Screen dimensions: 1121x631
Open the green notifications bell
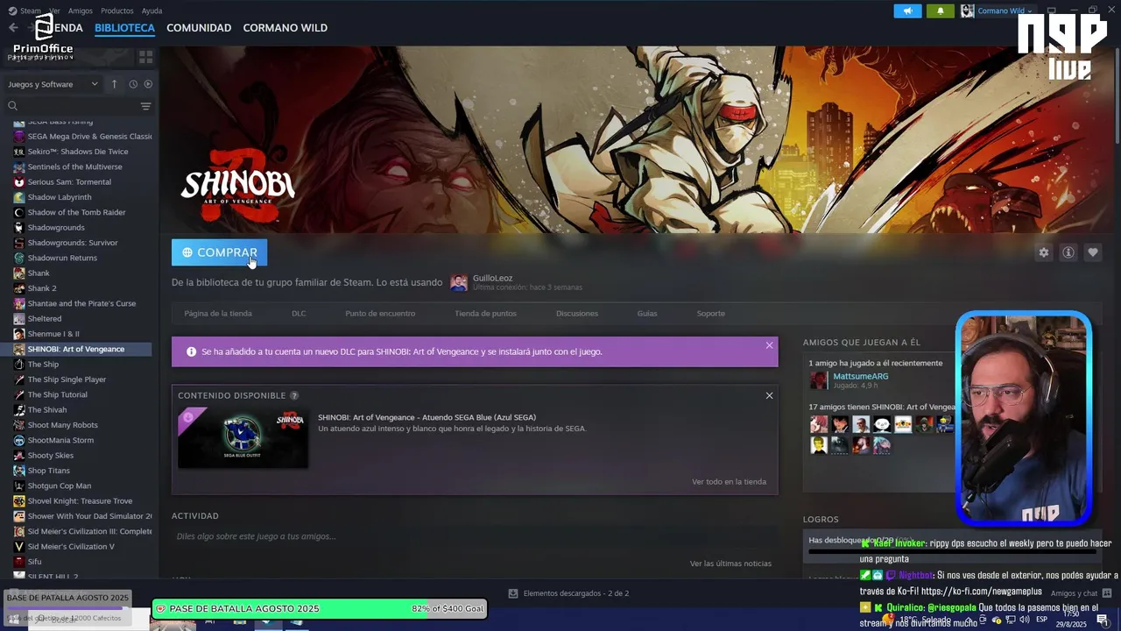tap(941, 11)
